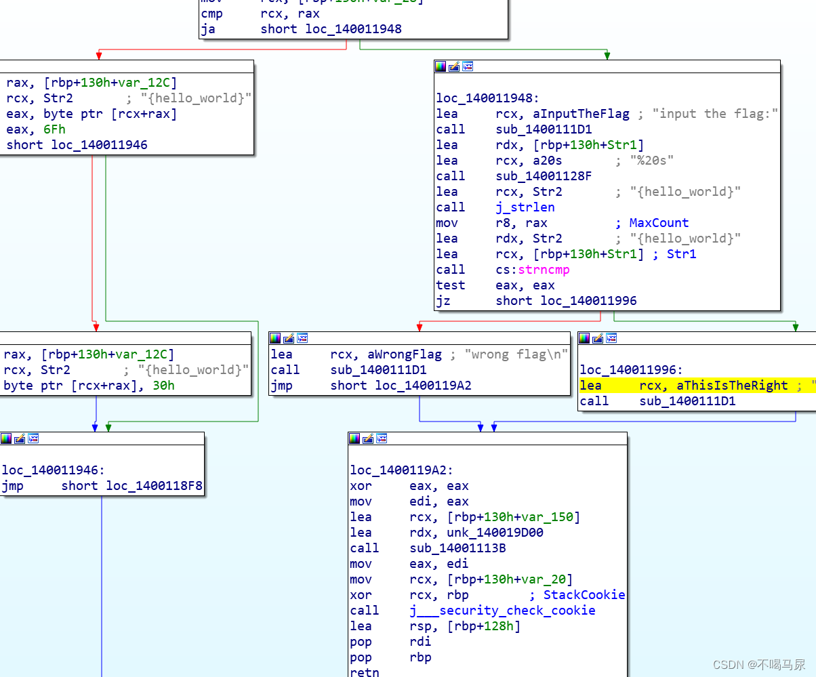Click the color palette icon on loc_140011946 block

pos(7,438)
